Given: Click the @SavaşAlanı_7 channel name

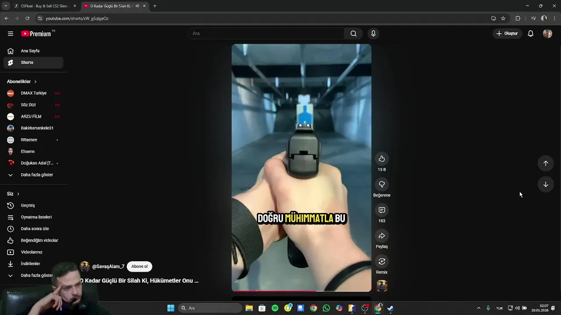Looking at the screenshot, I should pos(108,266).
